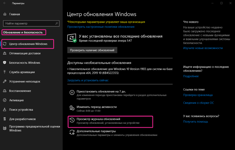Click the history clock icon of Просмотр журнала
Viewport: 235px width, 150px height.
coord(72,120)
